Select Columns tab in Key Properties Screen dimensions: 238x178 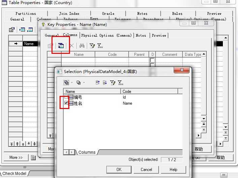70,35
